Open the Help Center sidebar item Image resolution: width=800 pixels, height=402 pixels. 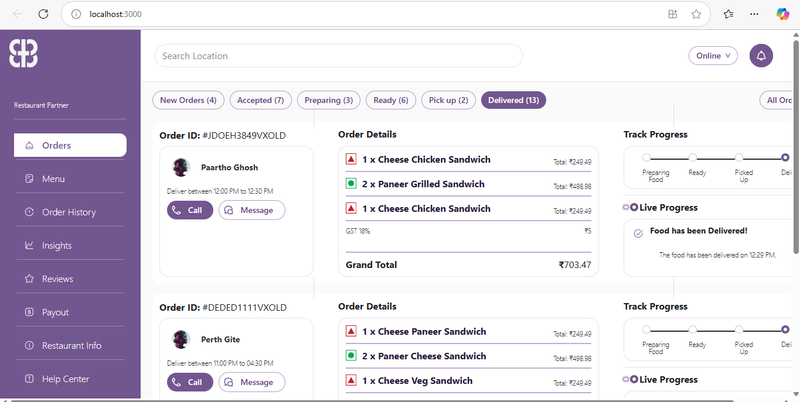(65, 379)
